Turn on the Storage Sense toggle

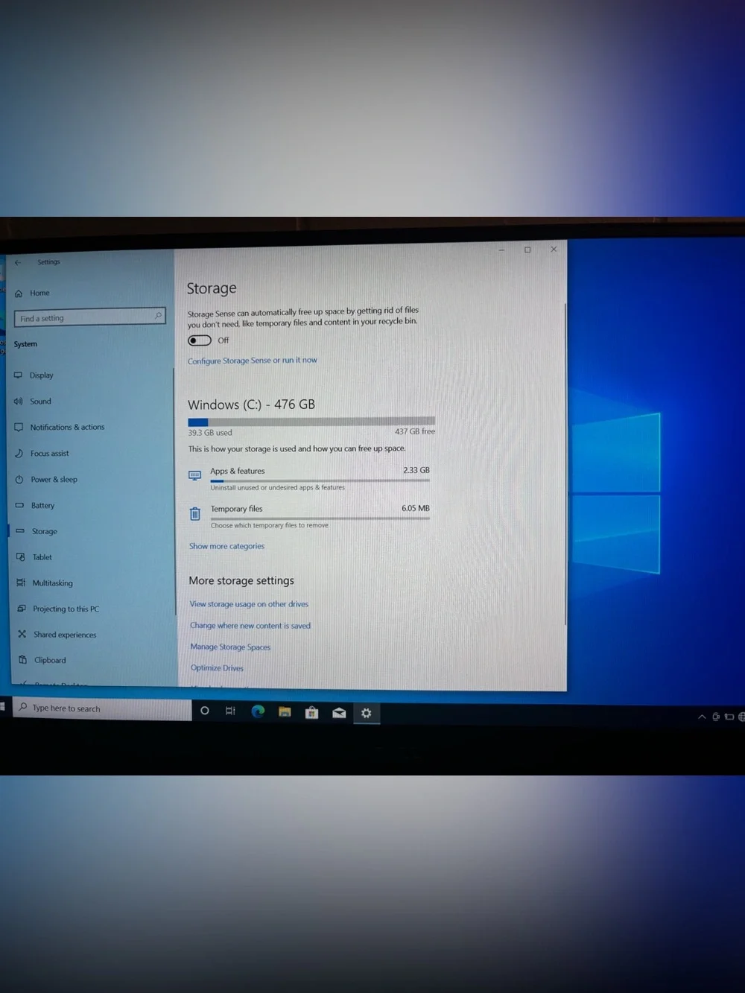[199, 340]
